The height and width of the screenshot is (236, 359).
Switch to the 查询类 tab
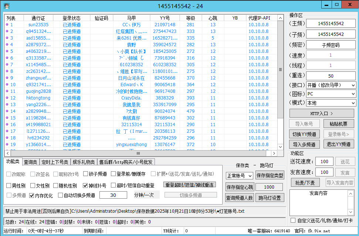(x=30, y=162)
